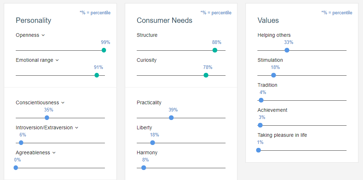This screenshot has width=363, height=180.
Task: Click the Practicality 39% slider dot
Action: [171, 117]
